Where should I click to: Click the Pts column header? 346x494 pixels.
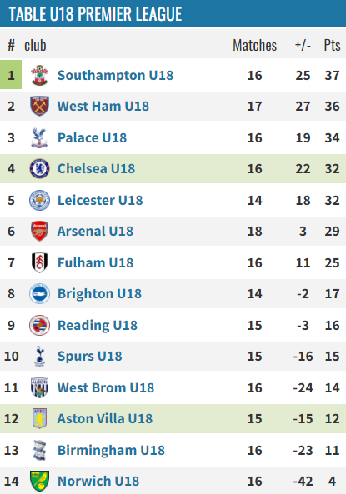point(332,45)
